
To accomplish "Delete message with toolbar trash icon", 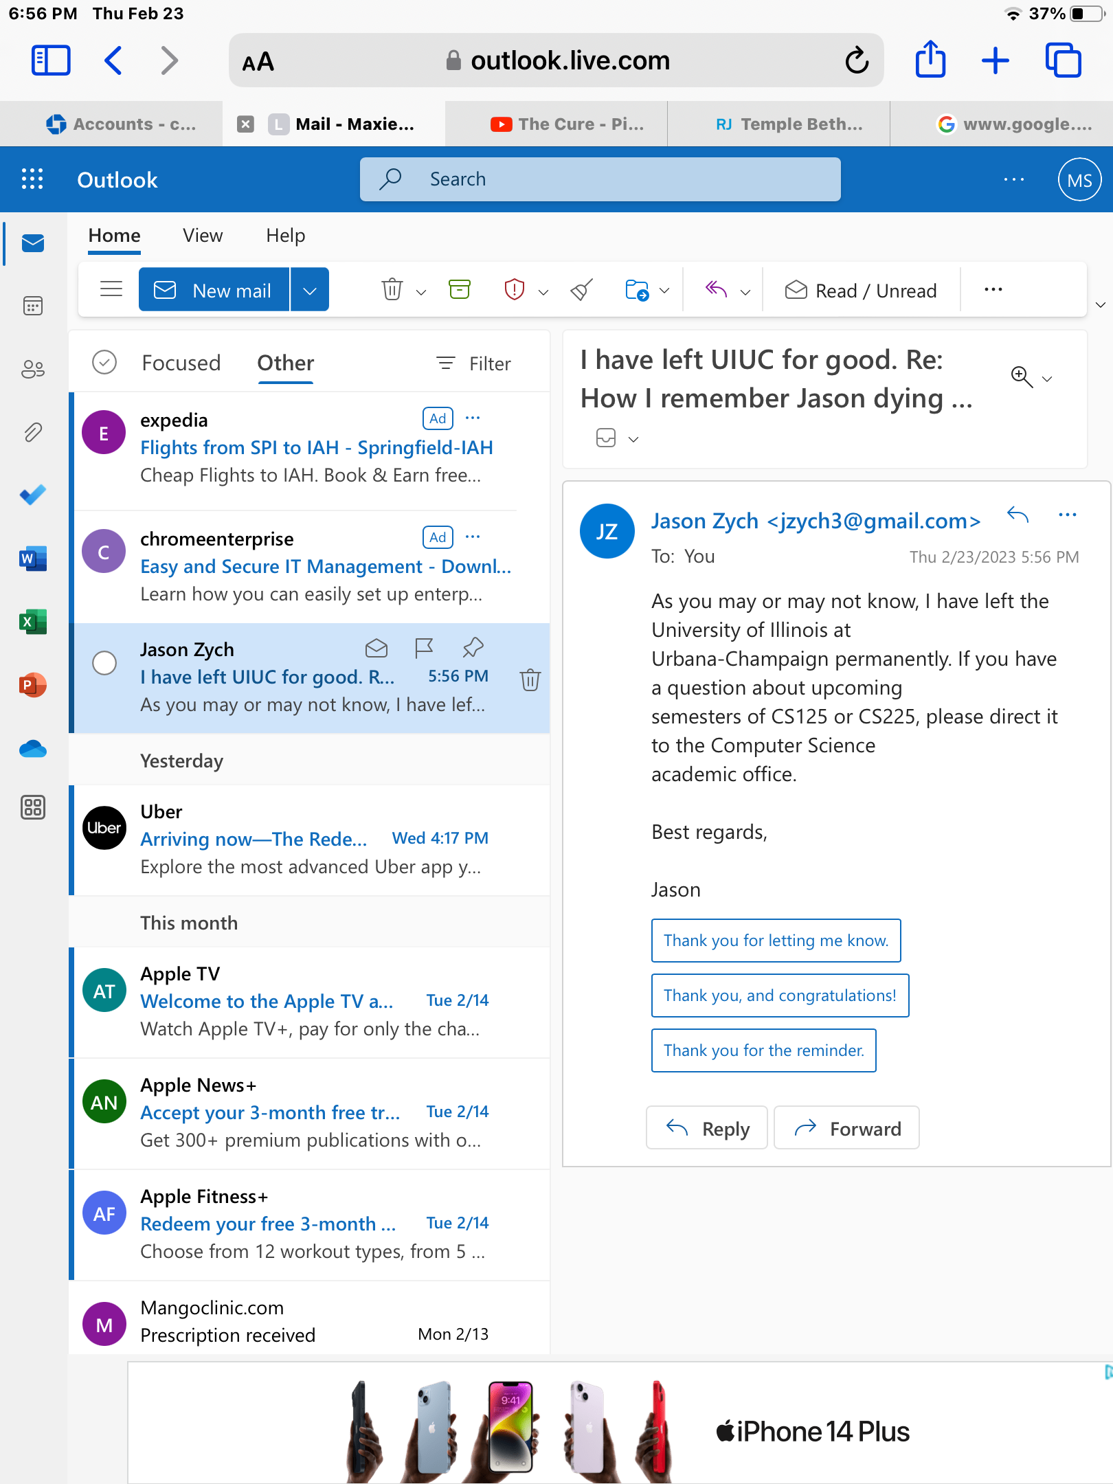I will click(x=392, y=289).
